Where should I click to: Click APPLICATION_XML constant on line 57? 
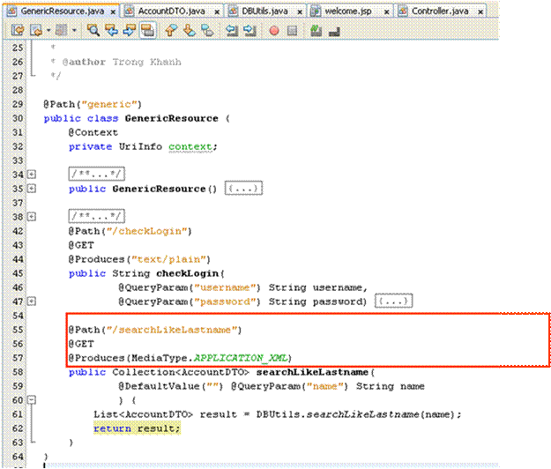[241, 358]
